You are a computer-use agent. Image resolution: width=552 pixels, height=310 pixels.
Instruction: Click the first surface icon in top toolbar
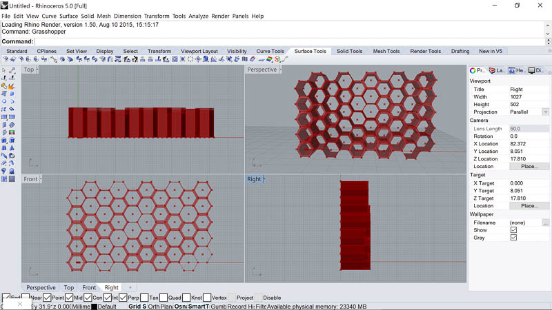point(6,59)
